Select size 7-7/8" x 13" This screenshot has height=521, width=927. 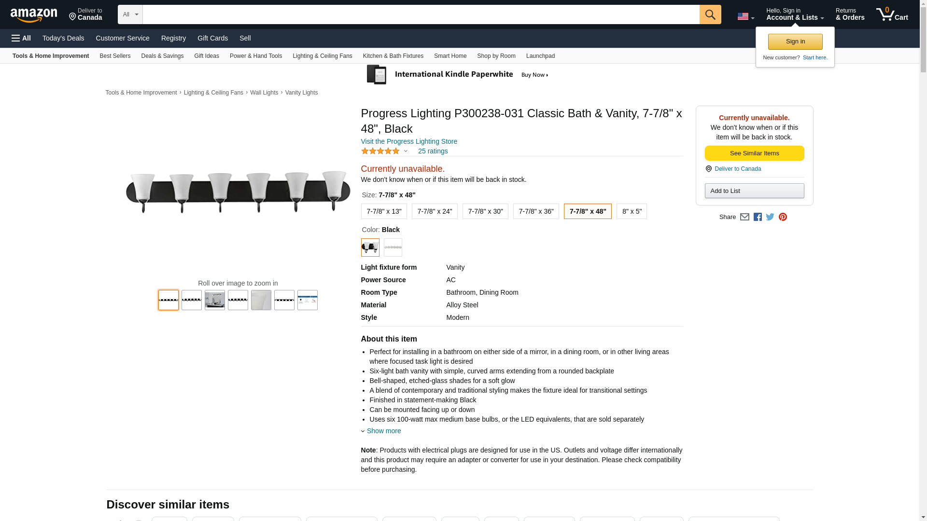click(x=384, y=211)
